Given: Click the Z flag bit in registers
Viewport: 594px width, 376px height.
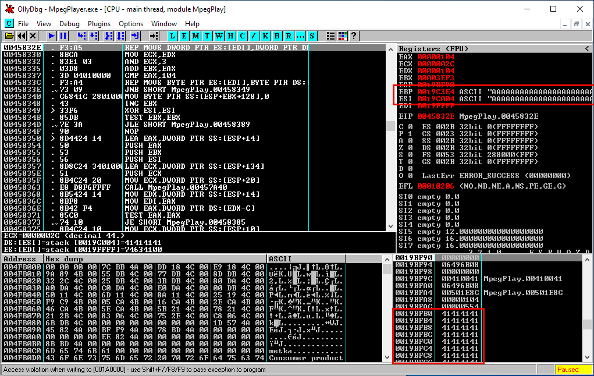Looking at the screenshot, I should [x=410, y=147].
